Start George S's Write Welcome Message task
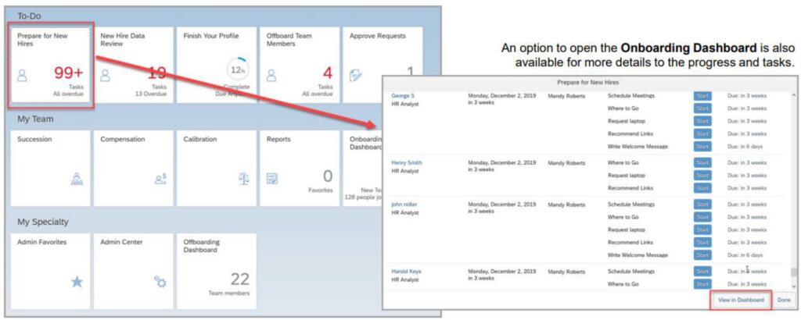 click(x=702, y=146)
